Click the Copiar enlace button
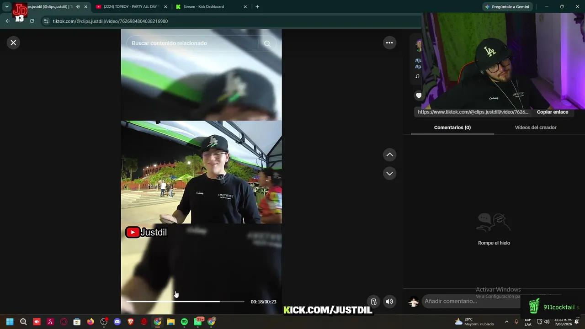This screenshot has width=585, height=329. pyautogui.click(x=553, y=112)
